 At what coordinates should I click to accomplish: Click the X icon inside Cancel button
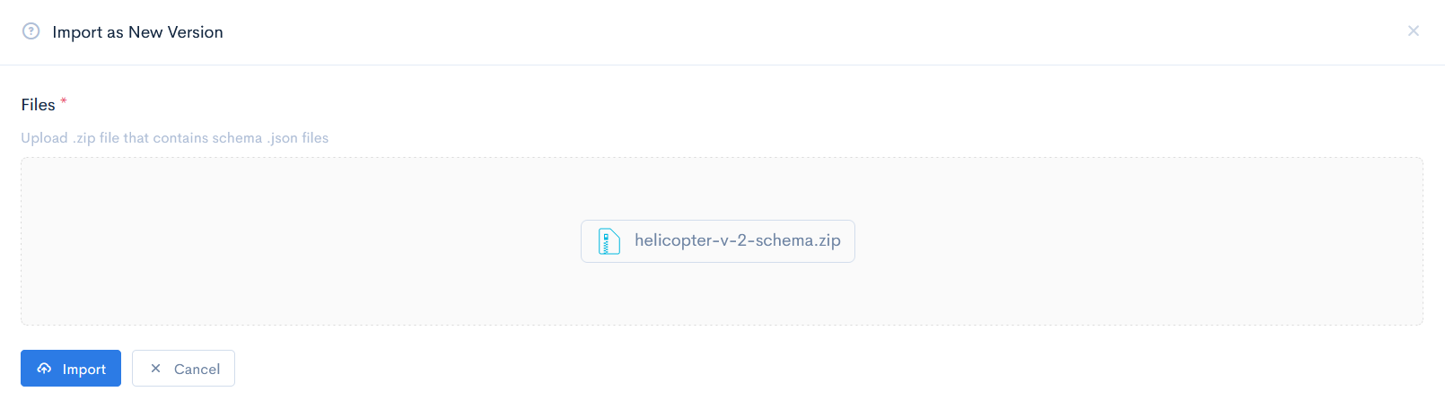pos(155,369)
